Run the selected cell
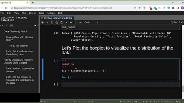The width and height of the screenshot is (184, 103). (x=66, y=22)
